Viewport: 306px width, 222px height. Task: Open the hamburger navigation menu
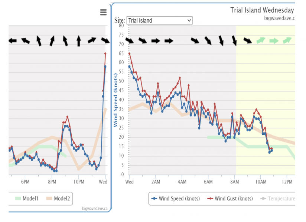[x=103, y=12]
